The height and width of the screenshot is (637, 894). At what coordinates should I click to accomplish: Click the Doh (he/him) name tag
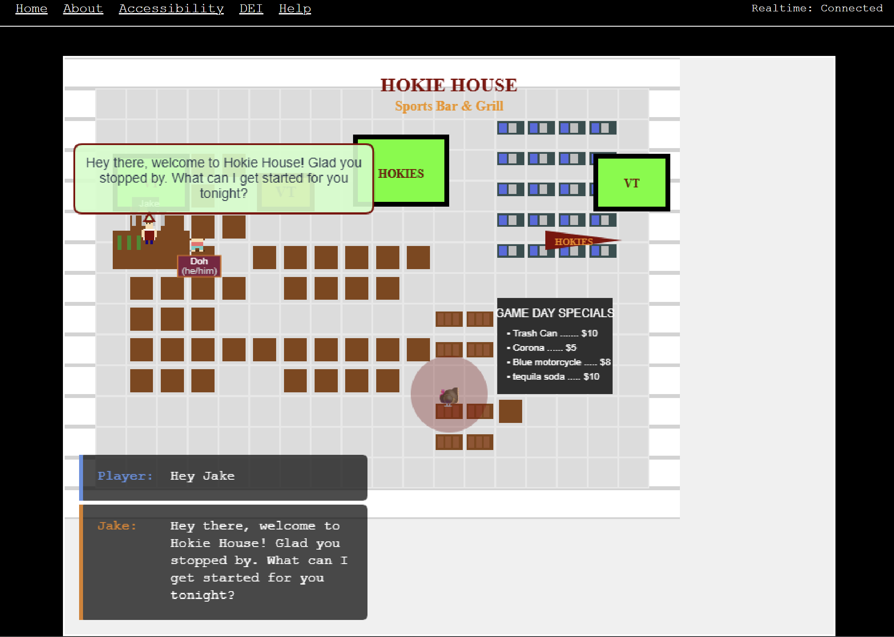coord(199,266)
